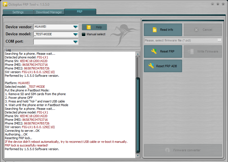Image resolution: width=228 pixels, height=162 pixels.
Task: Click the log vertical scrollbar thumb
Action: (x=138, y=115)
